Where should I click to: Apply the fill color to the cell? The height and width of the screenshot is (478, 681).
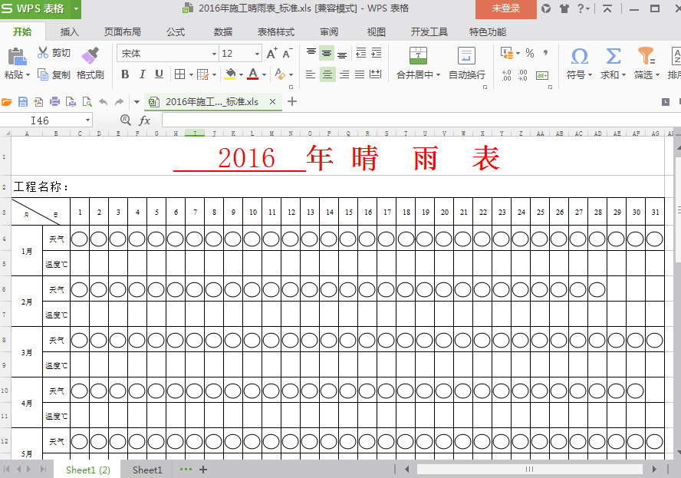[x=230, y=72]
